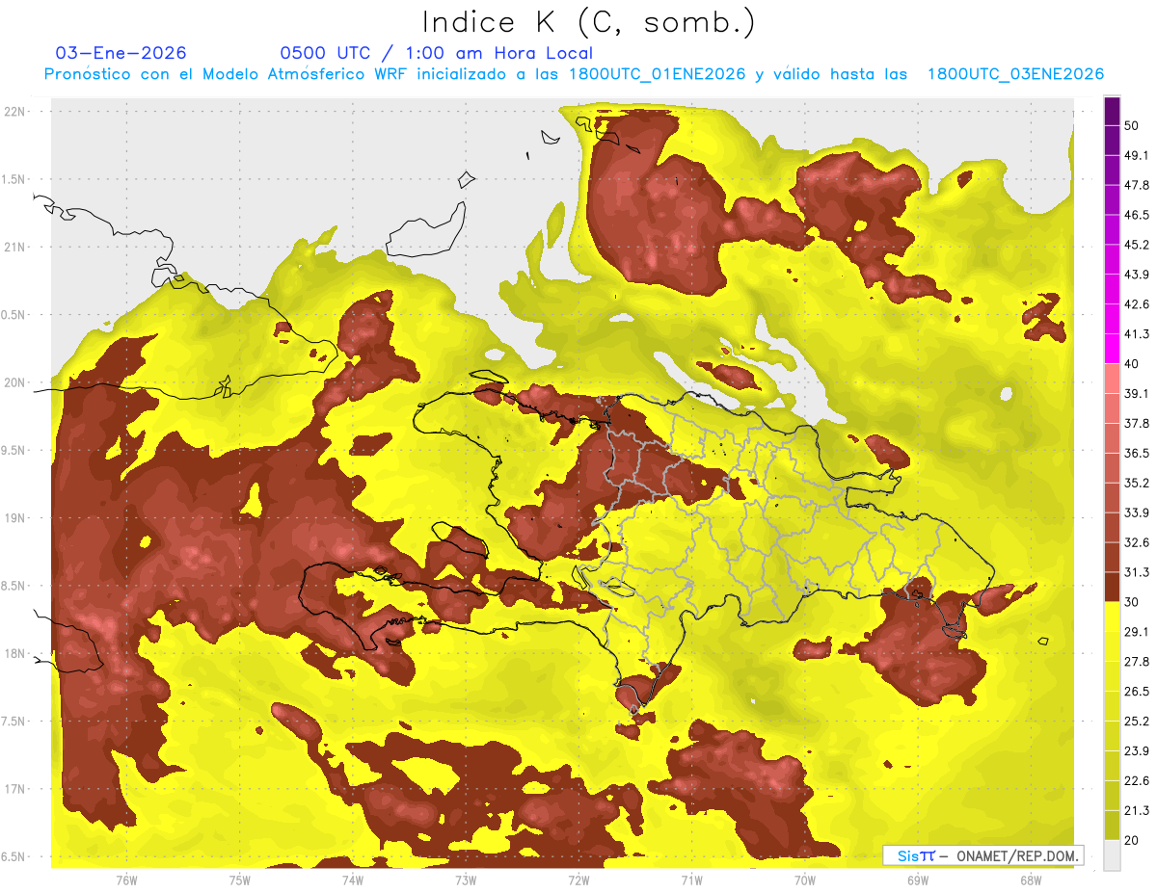The width and height of the screenshot is (1157, 893).
Task: Click the '45.2' color scale value
Action: pos(1137,245)
